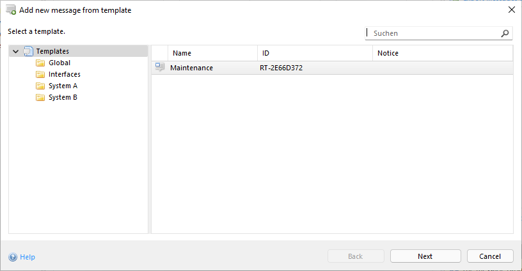Viewport: 522px width, 271px height.
Task: Click the Global folder icon
Action: pos(40,63)
